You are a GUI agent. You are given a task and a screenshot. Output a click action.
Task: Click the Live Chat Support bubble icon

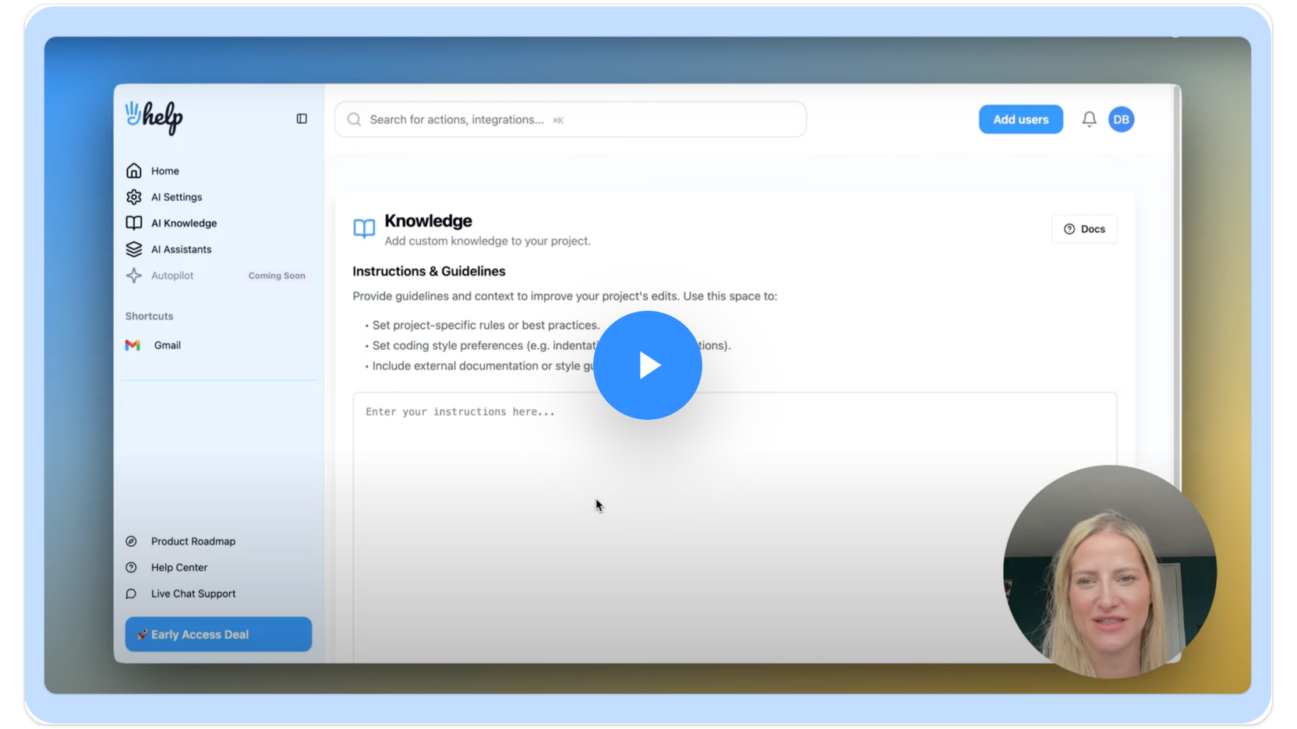click(x=131, y=593)
